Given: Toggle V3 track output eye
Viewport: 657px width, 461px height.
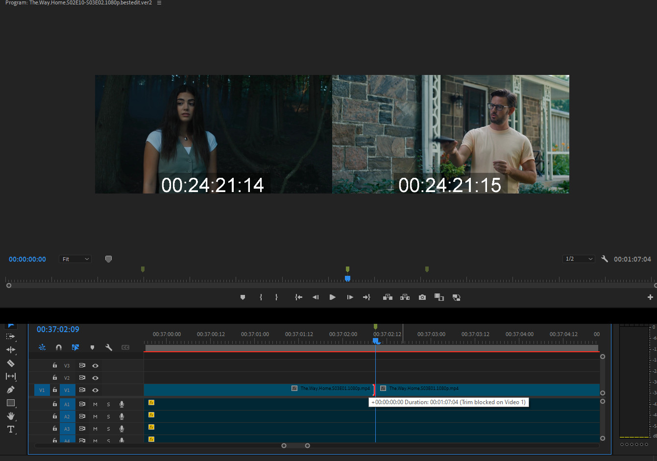Looking at the screenshot, I should coord(96,365).
